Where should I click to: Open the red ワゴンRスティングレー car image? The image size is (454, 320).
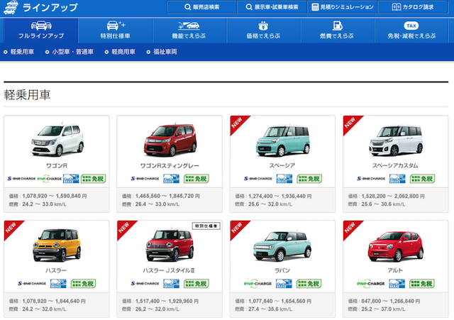[170, 140]
